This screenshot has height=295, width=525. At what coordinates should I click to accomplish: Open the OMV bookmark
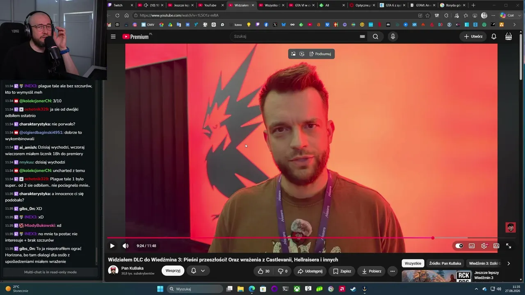pos(148,25)
